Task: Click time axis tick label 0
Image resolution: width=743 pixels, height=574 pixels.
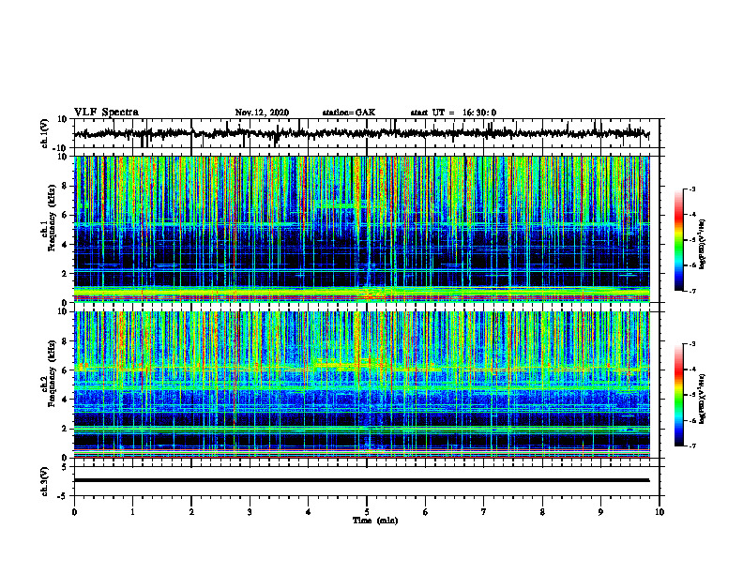Action: 74,512
